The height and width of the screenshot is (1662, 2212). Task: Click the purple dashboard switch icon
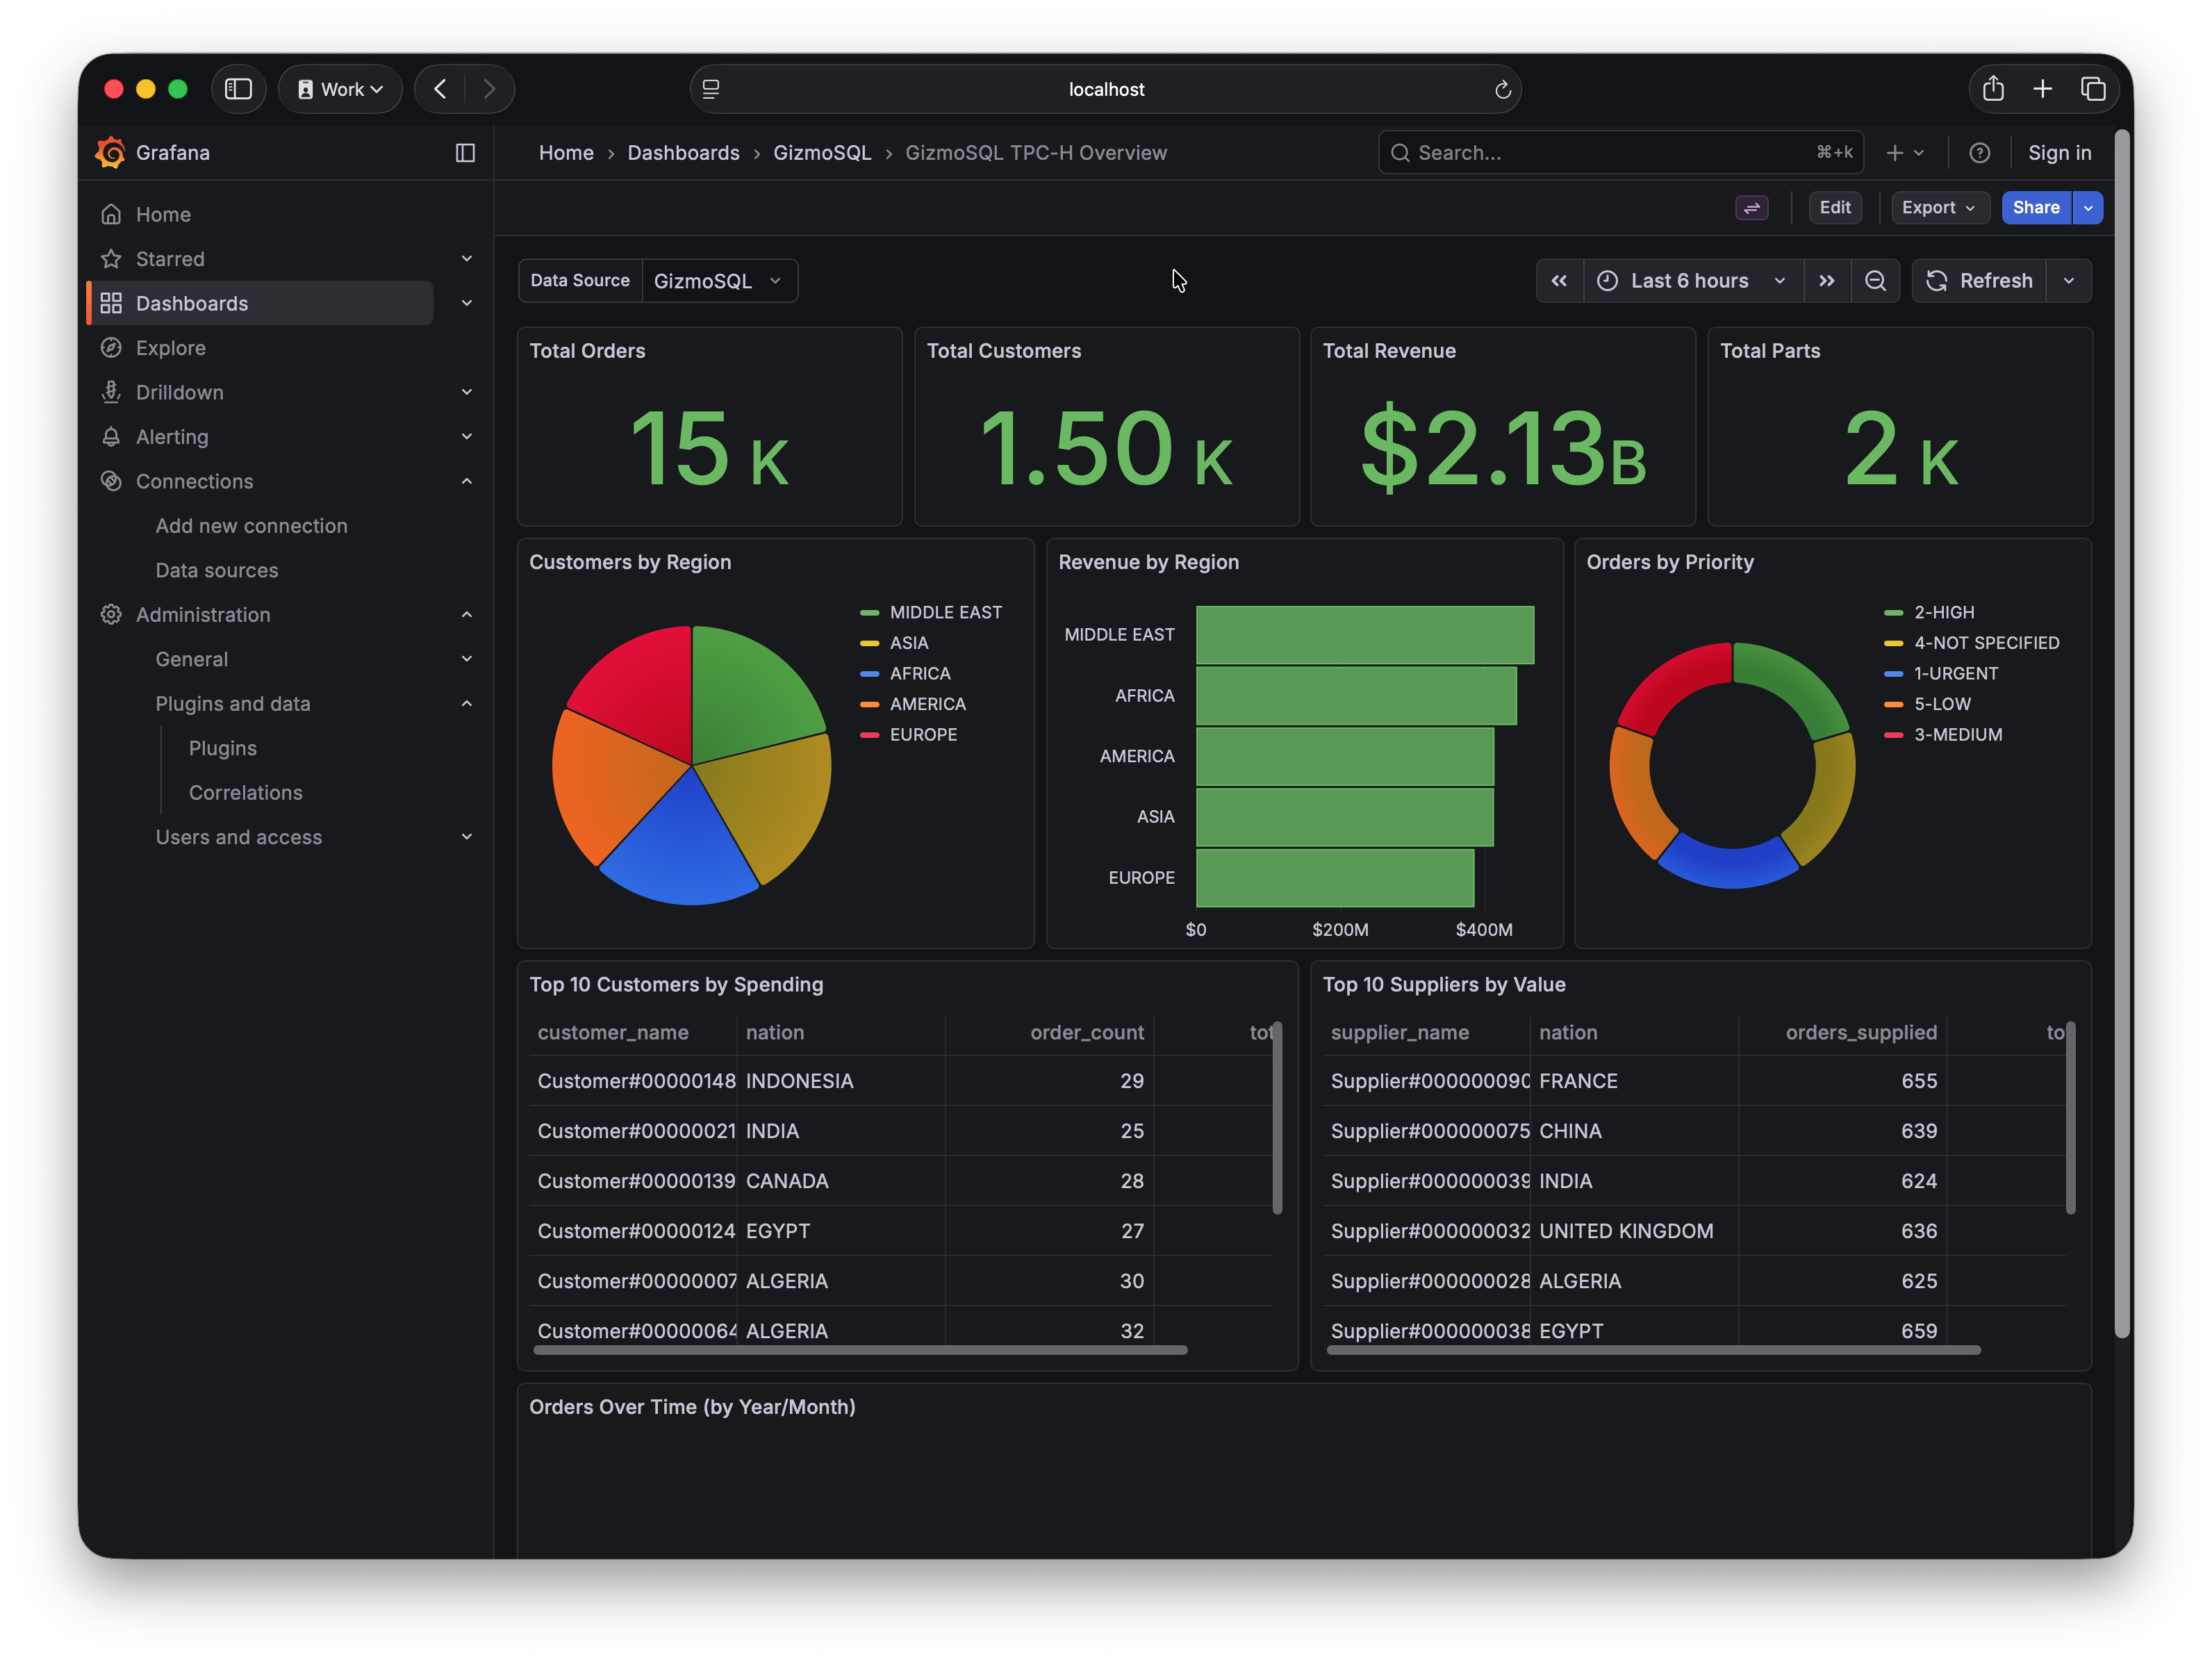tap(1752, 208)
